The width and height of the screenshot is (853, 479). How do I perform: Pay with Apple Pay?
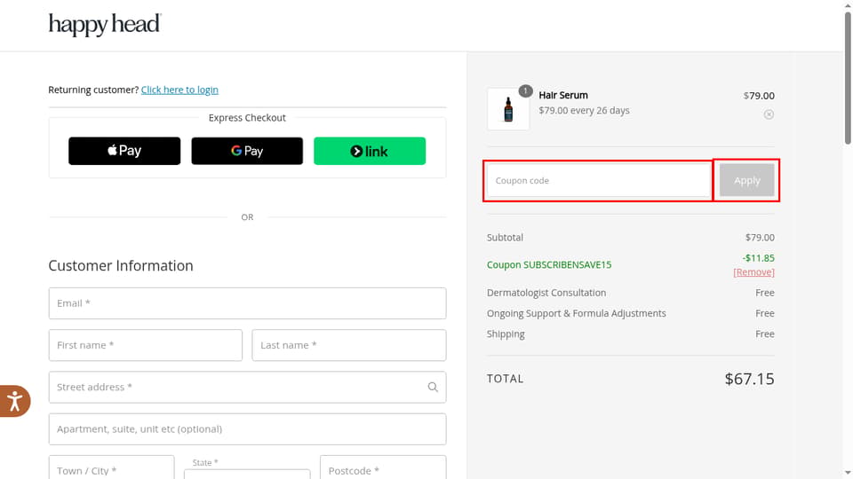[x=124, y=151]
